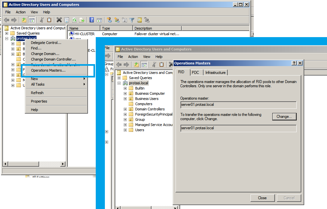Click the Delete X toolbar icon

pyautogui.click(x=59, y=20)
